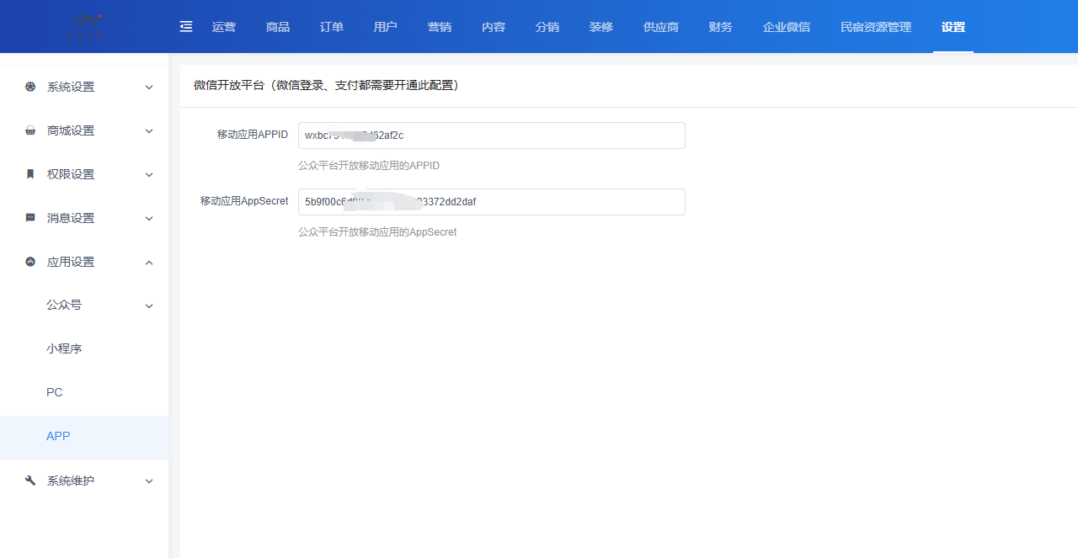Screen dimensions: 1078x558
Task: Click the 移动应用APPID input field
Action: [x=492, y=136]
